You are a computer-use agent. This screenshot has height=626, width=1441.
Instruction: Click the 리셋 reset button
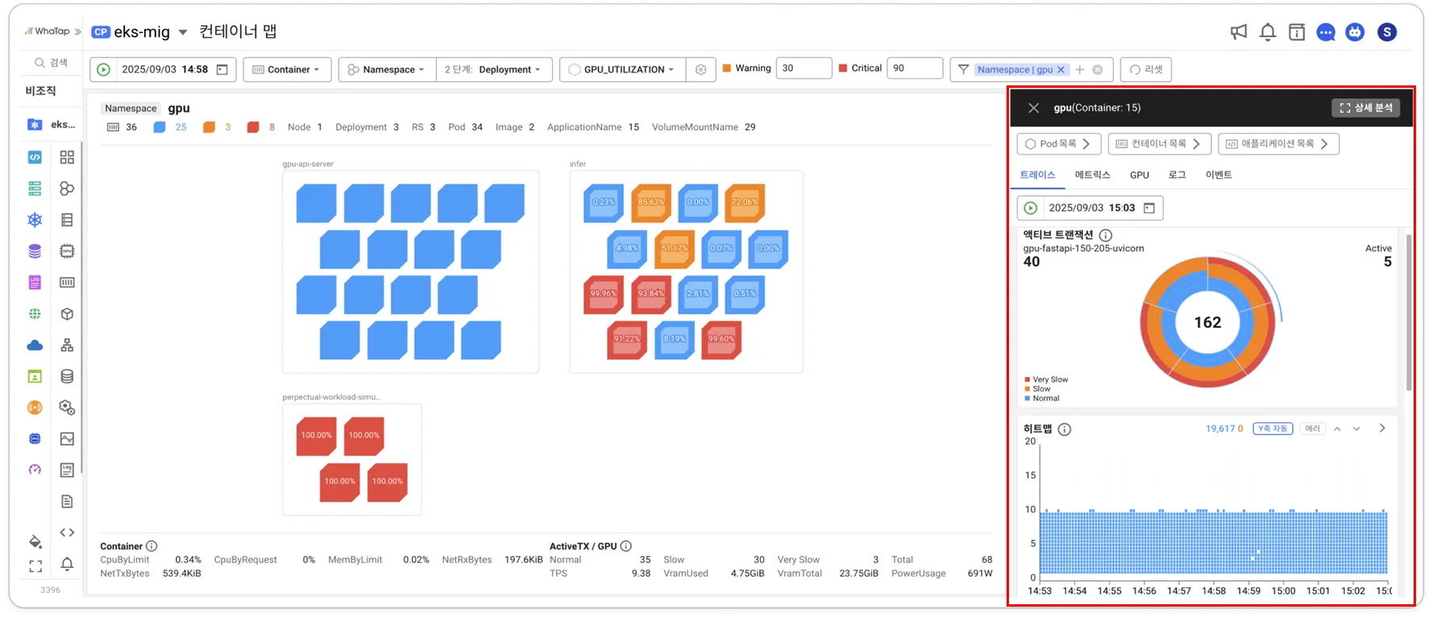[x=1145, y=69]
